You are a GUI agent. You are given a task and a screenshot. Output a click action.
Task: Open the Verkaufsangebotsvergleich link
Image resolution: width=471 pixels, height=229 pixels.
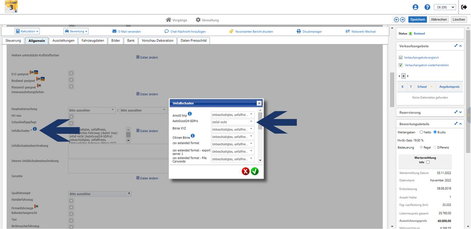[x=421, y=58]
